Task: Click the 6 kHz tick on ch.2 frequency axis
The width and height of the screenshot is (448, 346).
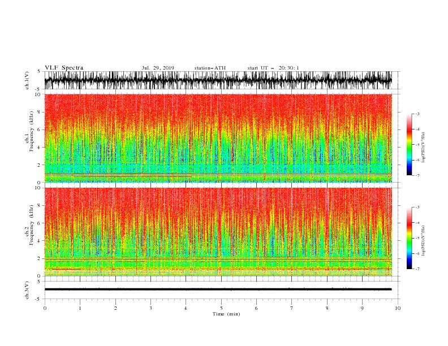Action: coord(40,223)
